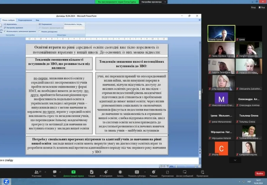Enable Режим докладчика checkbox
The height and width of the screenshot is (185, 267).
coord(40,31)
